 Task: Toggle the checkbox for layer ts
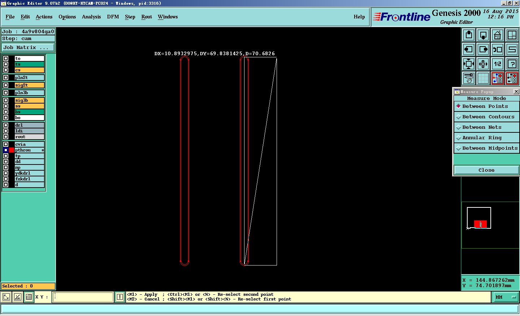coord(6,64)
